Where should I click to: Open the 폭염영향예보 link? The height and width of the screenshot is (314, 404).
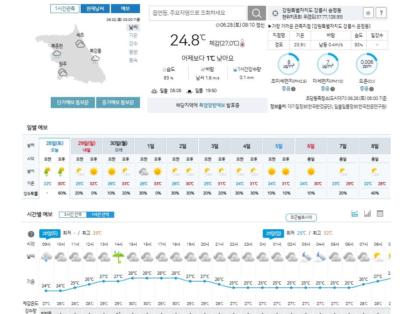[x=212, y=105]
